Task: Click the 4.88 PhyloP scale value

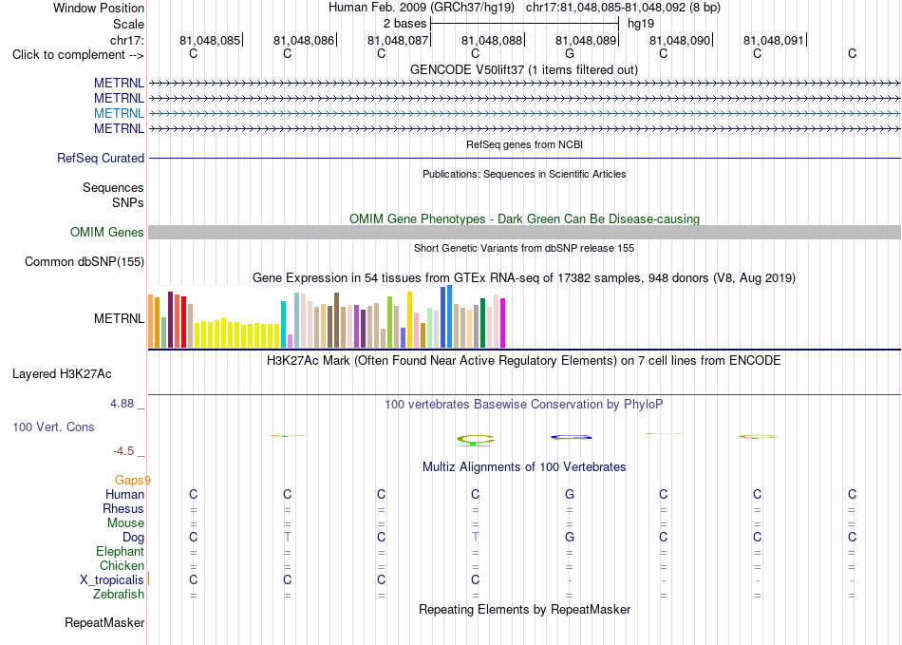Action: [122, 404]
